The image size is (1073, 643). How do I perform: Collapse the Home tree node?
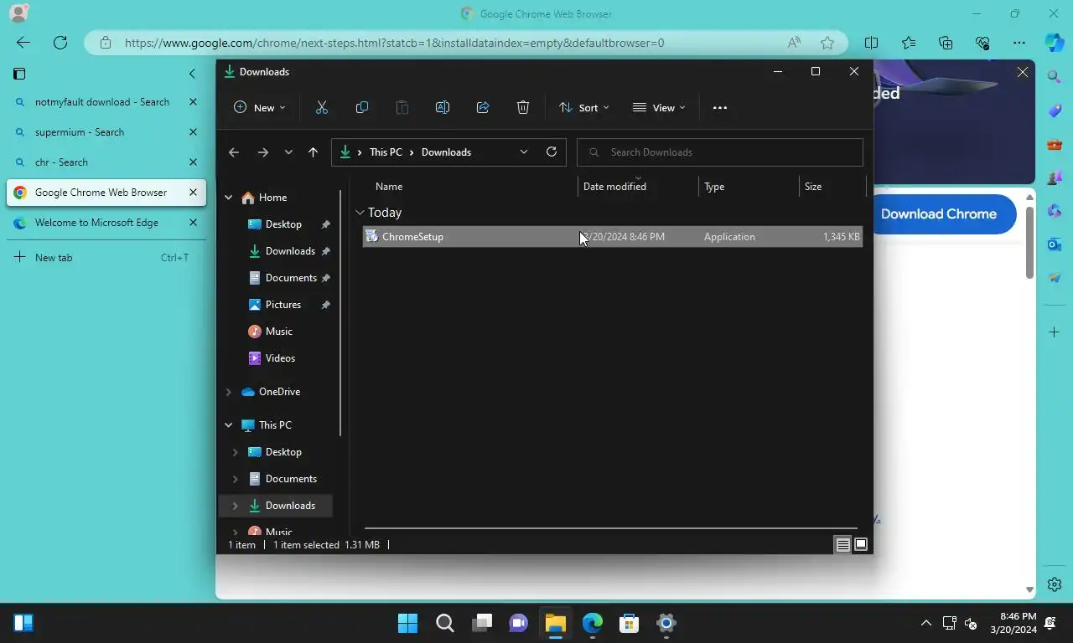coord(228,198)
